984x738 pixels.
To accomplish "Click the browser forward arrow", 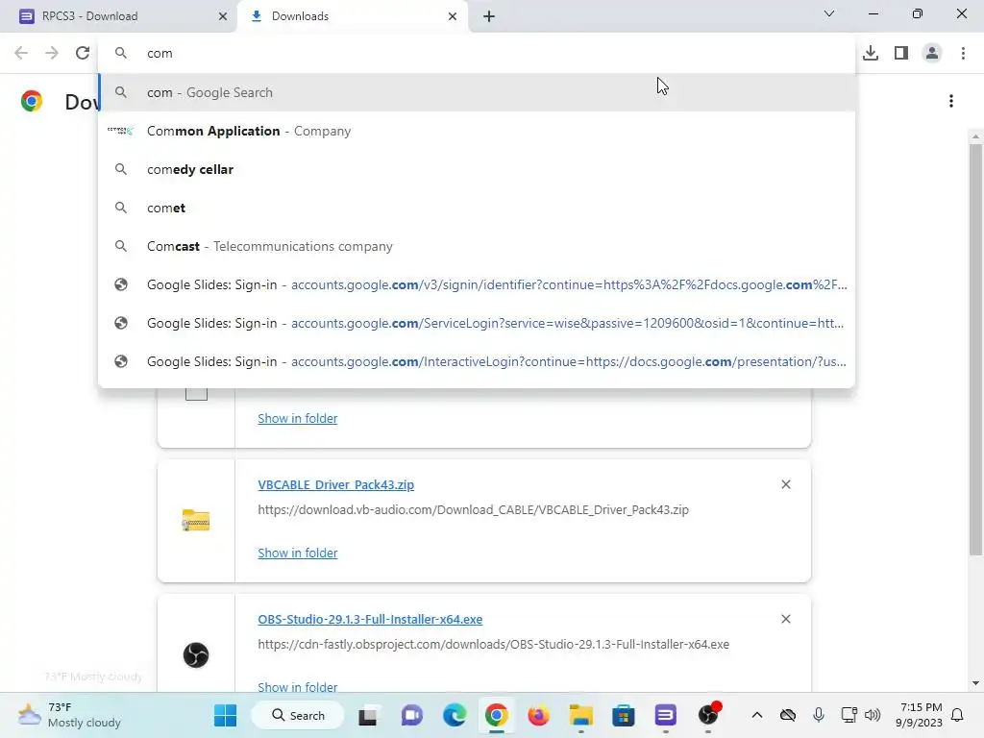I will 52,53.
